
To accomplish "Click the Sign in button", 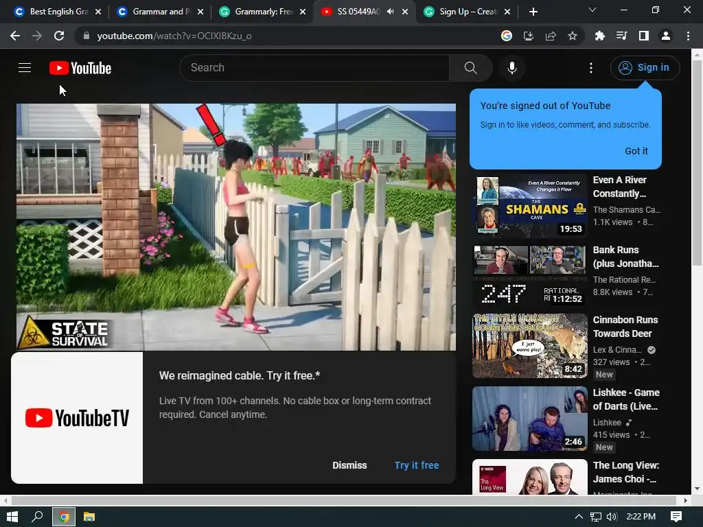I will pyautogui.click(x=645, y=68).
